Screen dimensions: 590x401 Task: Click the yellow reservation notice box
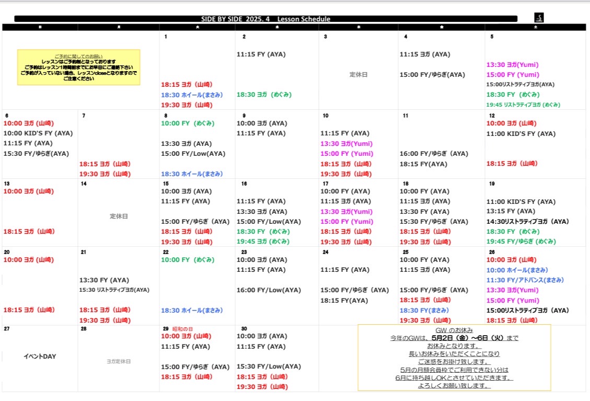pyautogui.click(x=78, y=67)
